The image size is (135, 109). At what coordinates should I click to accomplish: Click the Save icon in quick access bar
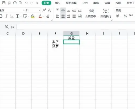4,3
